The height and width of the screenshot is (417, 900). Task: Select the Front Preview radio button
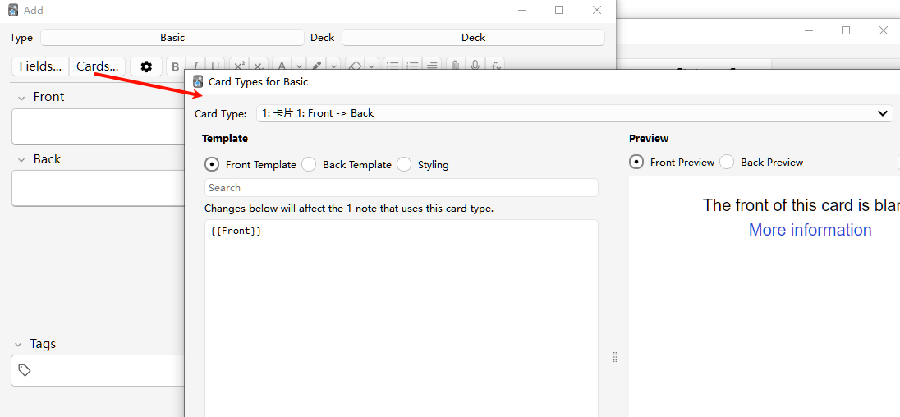(636, 163)
